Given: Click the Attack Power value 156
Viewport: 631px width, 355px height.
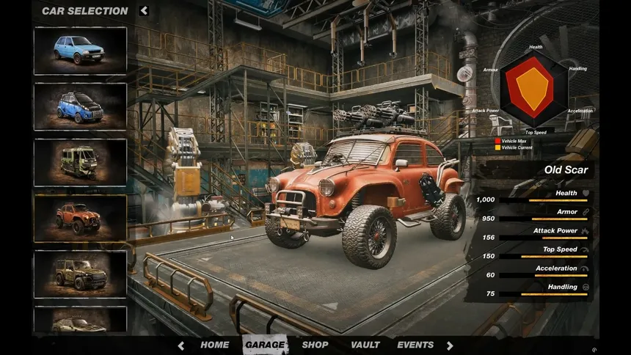Looking at the screenshot, I should pos(489,238).
